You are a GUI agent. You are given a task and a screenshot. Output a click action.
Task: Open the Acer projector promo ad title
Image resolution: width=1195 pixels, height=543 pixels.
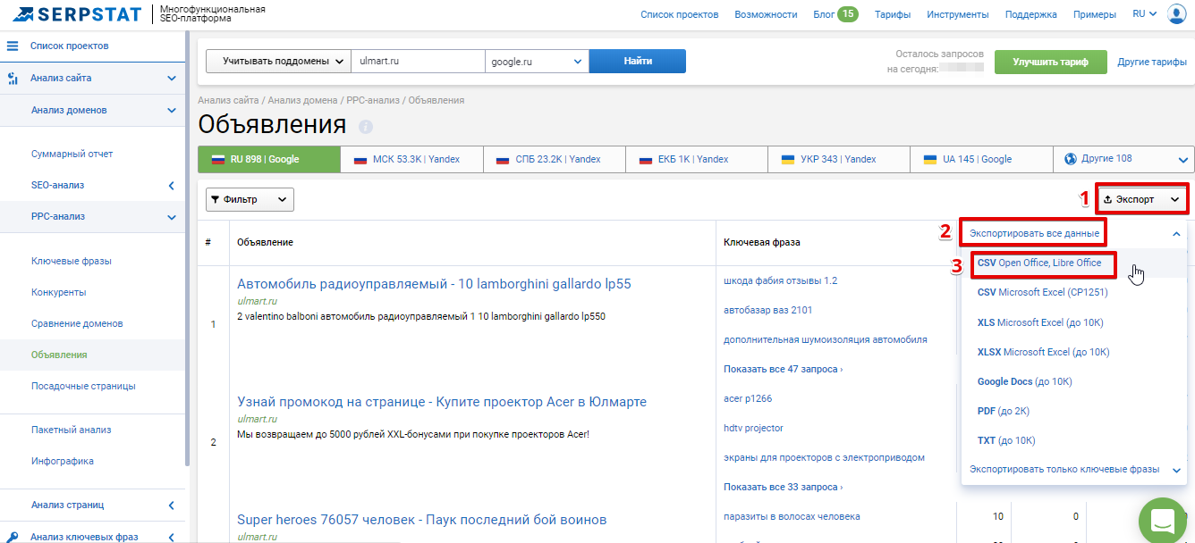(x=442, y=402)
